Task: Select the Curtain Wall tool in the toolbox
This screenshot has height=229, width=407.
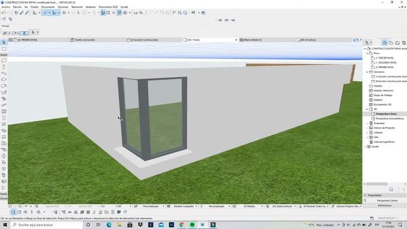Action: pyautogui.click(x=4, y=111)
